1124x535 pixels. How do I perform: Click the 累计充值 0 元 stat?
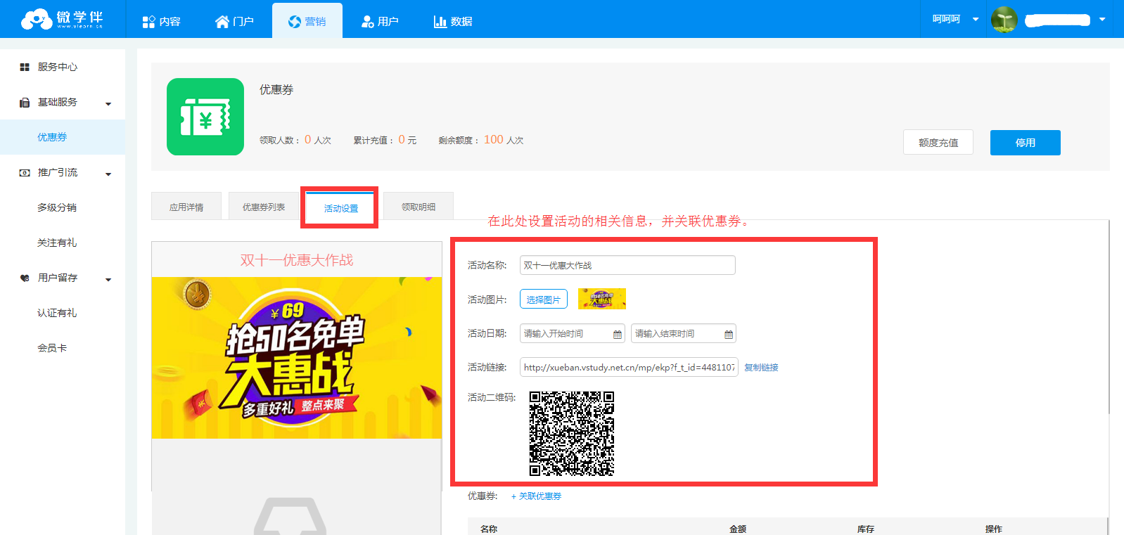point(385,140)
